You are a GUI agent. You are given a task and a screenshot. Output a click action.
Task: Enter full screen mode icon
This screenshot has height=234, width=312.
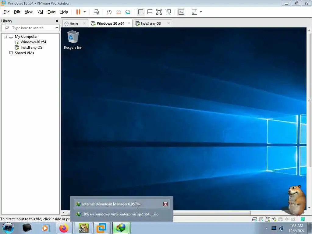pos(159,12)
